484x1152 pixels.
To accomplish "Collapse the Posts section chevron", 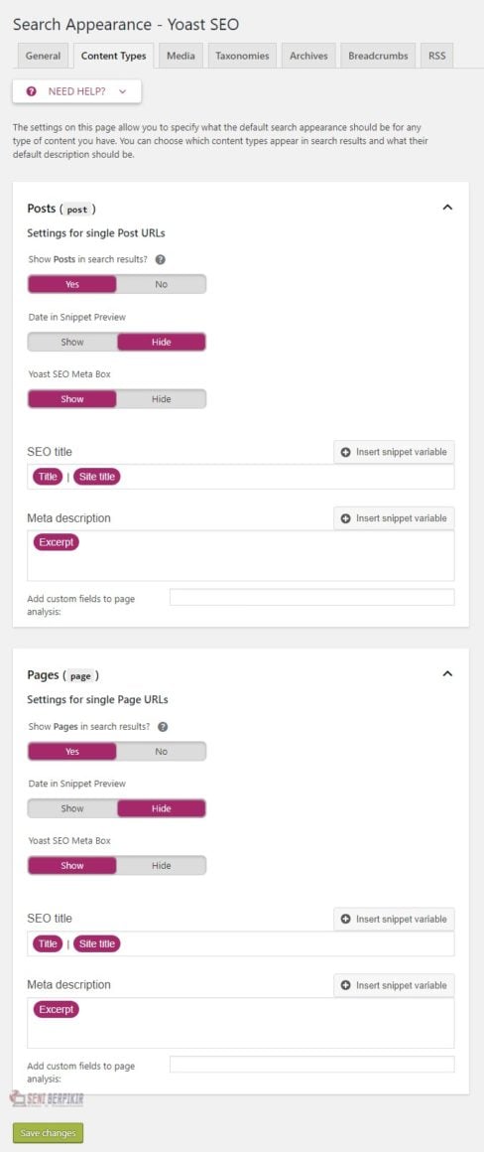I will [448, 208].
